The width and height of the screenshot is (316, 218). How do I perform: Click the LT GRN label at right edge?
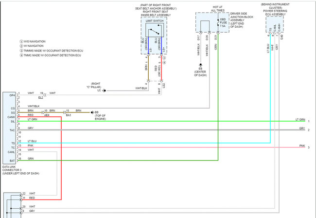[x=300, y=120]
